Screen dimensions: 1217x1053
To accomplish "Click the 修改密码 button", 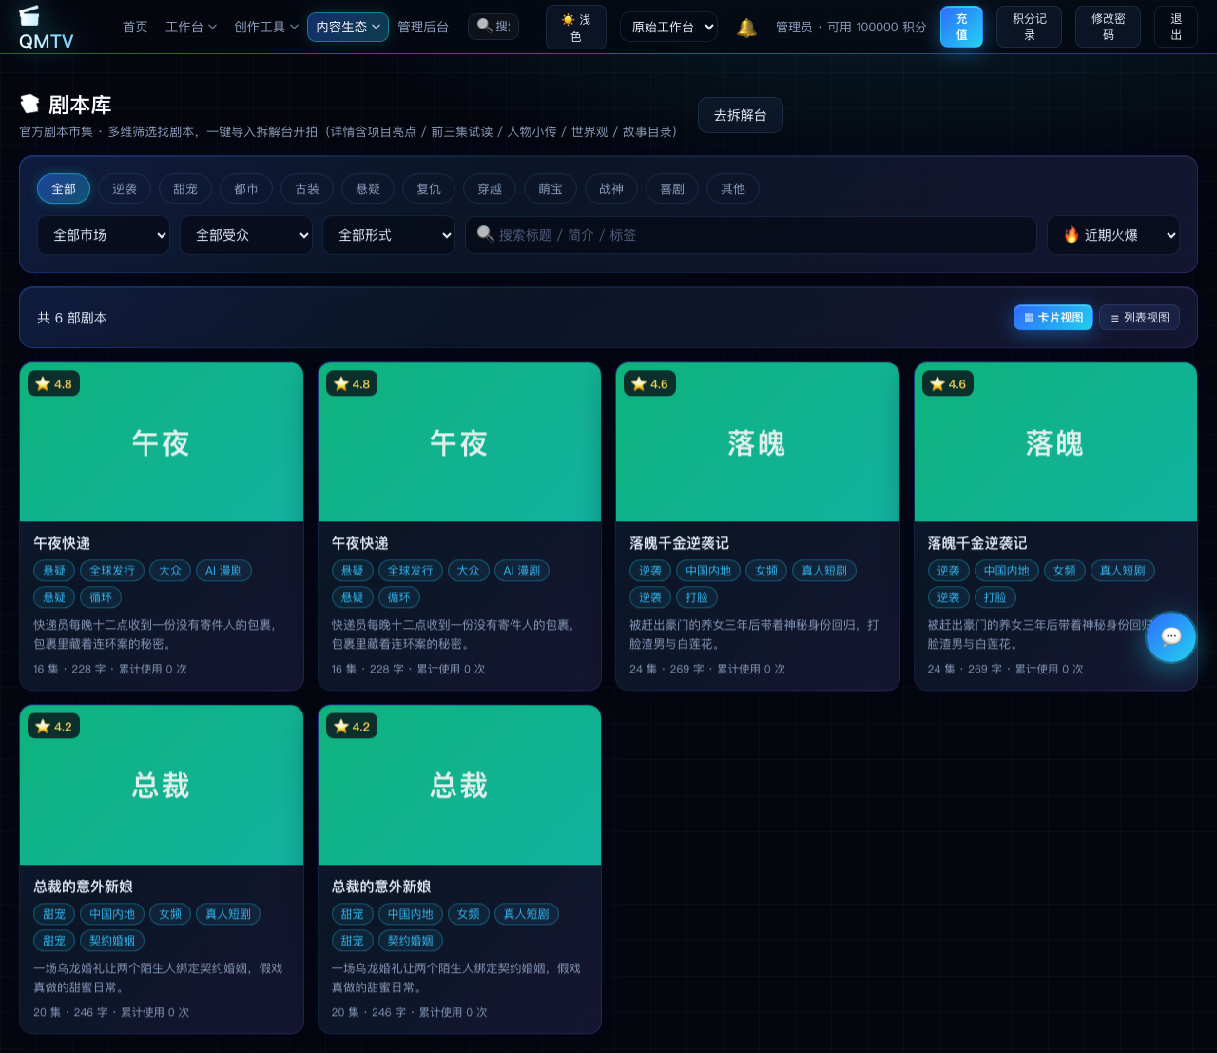I will click(x=1108, y=27).
